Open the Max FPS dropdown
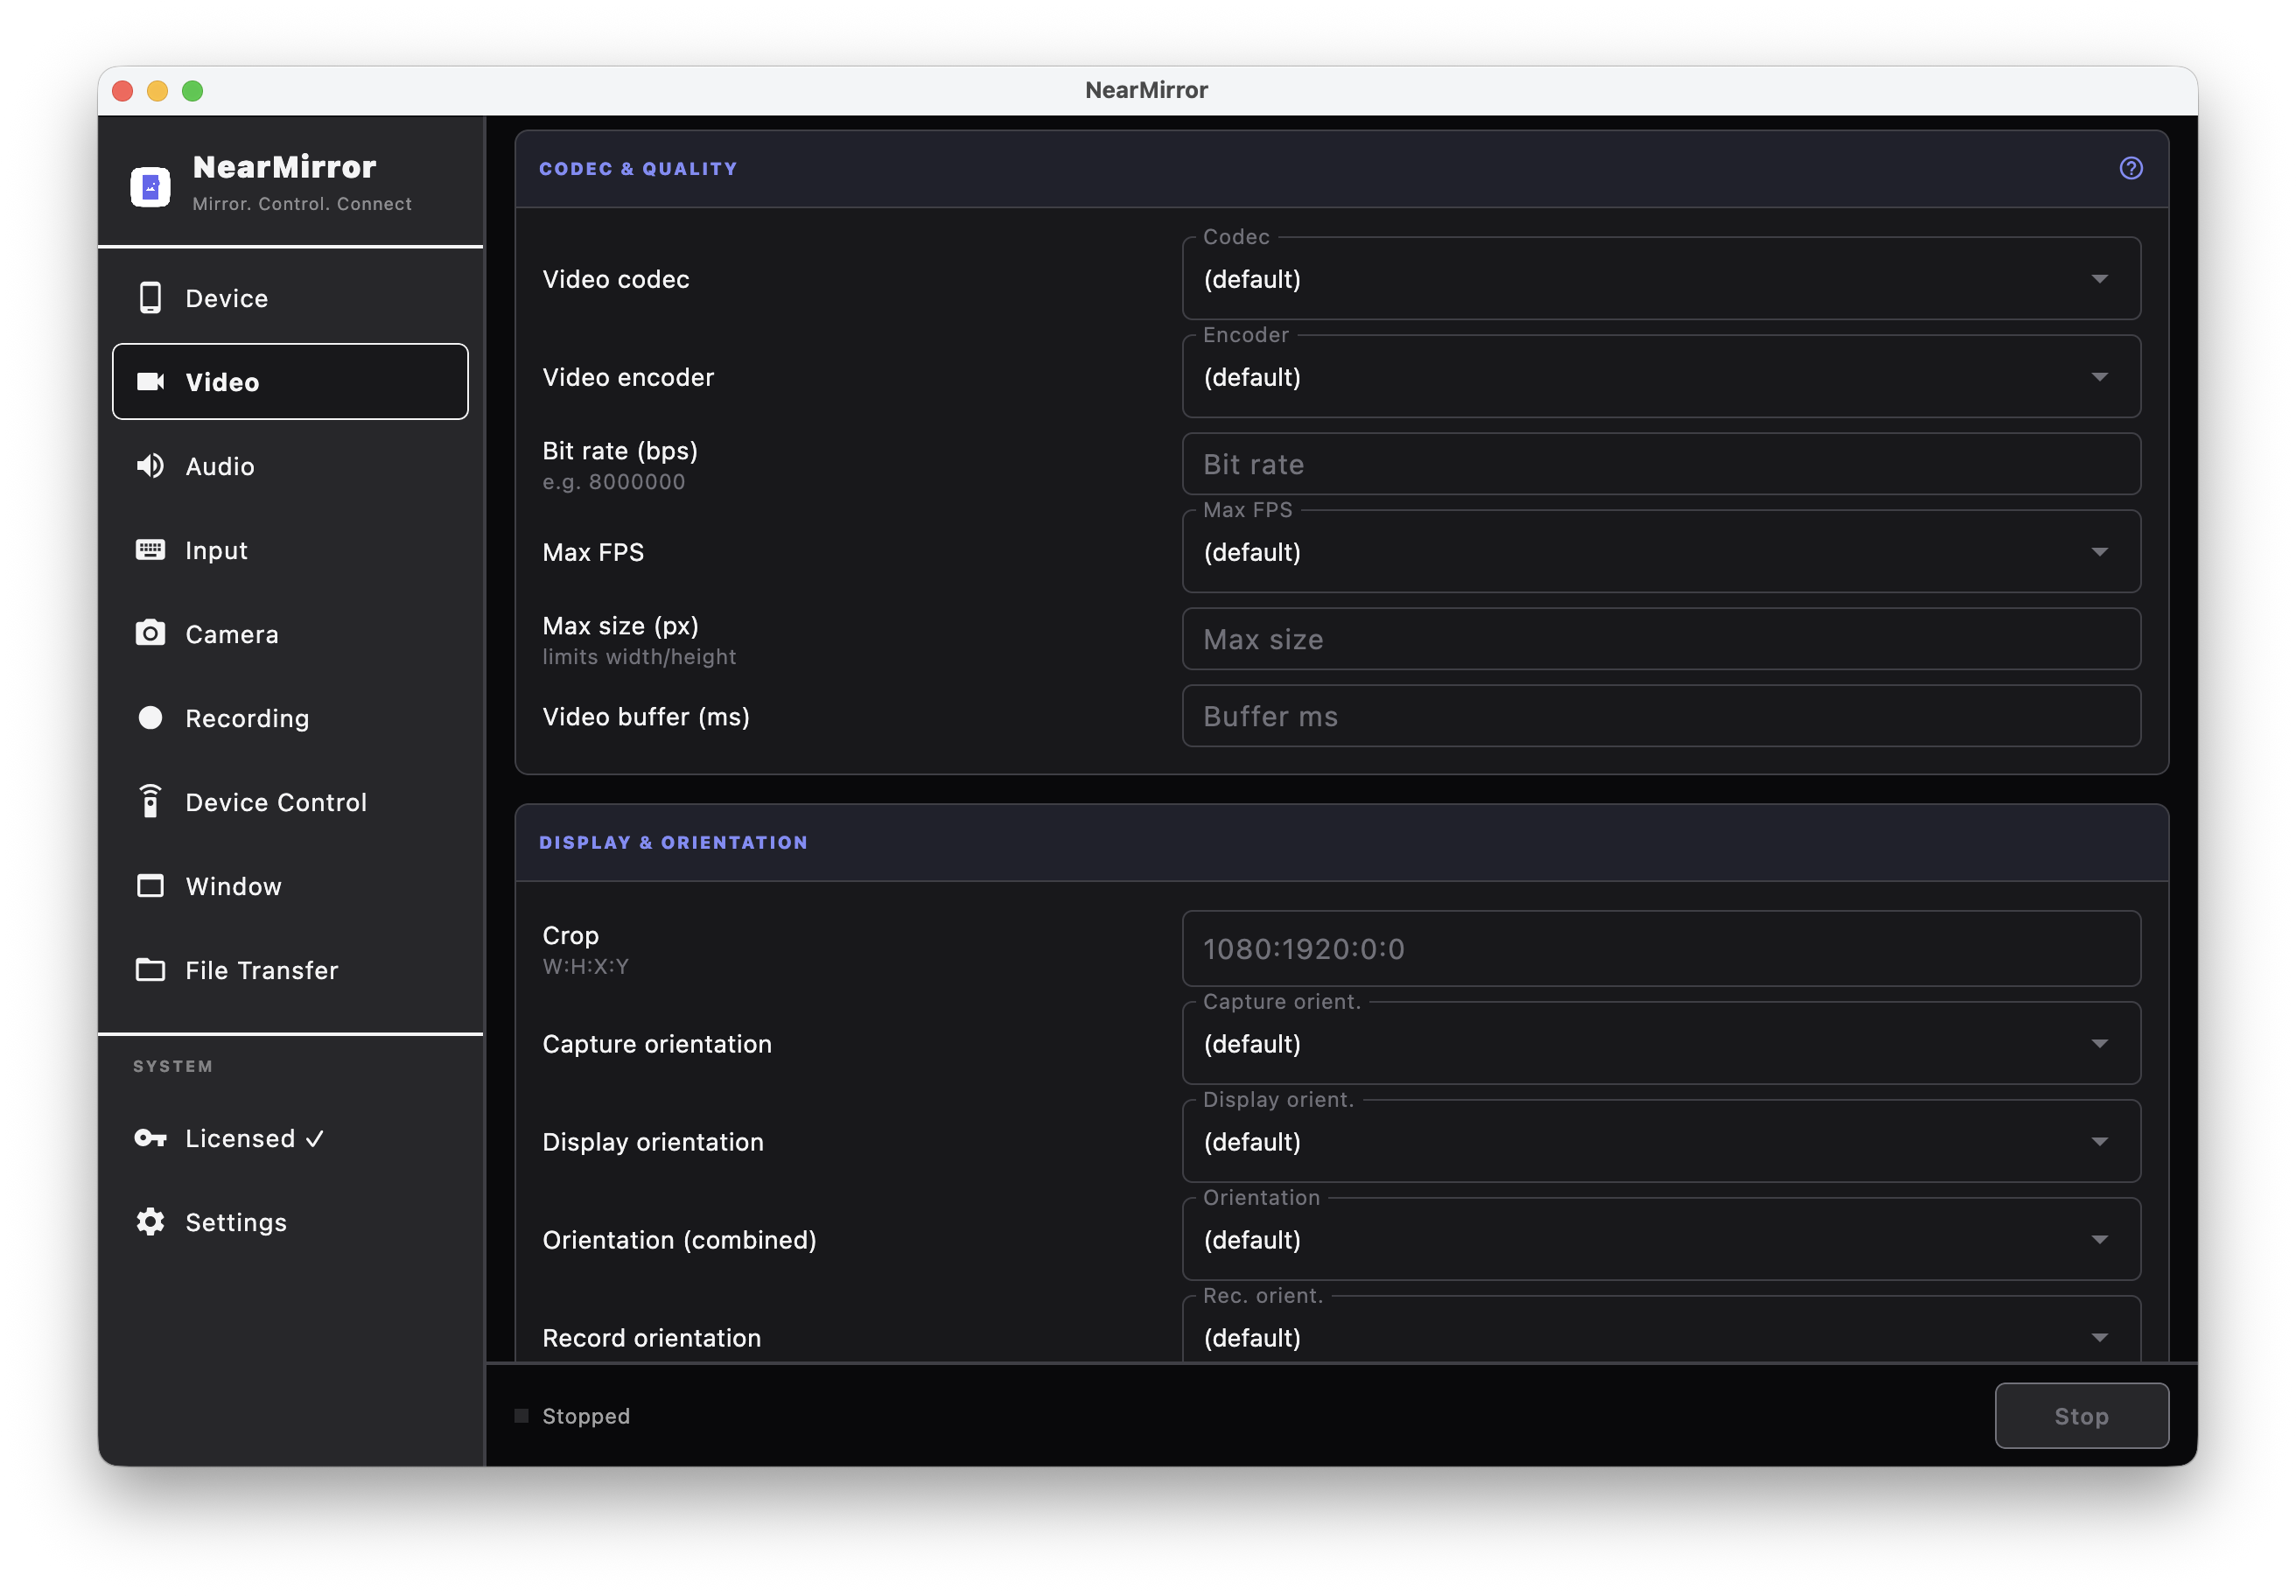This screenshot has width=2296, height=1596. [1661, 551]
